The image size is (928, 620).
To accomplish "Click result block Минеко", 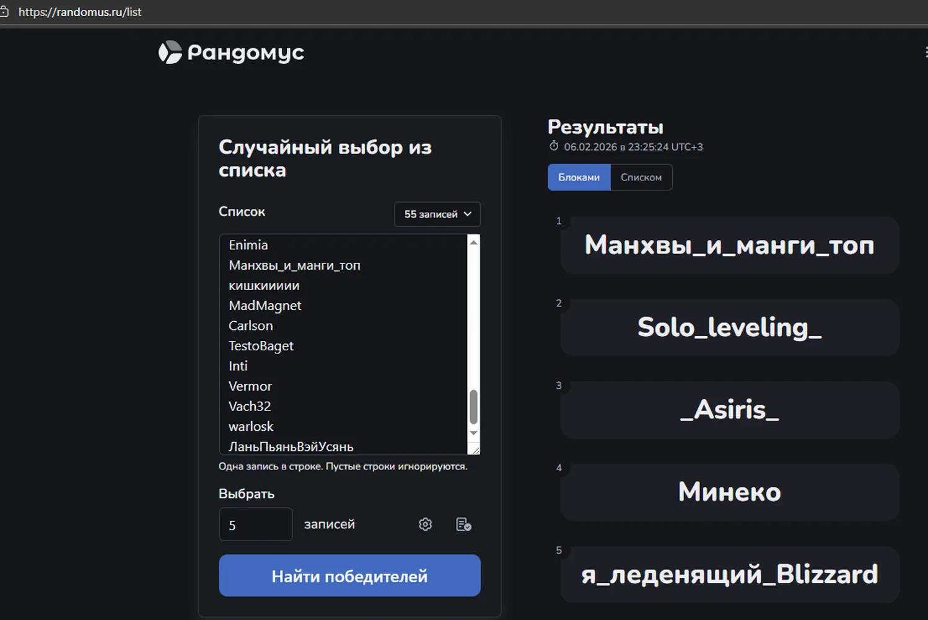I will 730,492.
